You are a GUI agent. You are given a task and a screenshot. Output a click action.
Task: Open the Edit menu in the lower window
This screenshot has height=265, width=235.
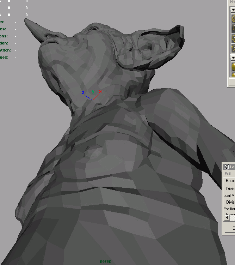[x=228, y=174]
